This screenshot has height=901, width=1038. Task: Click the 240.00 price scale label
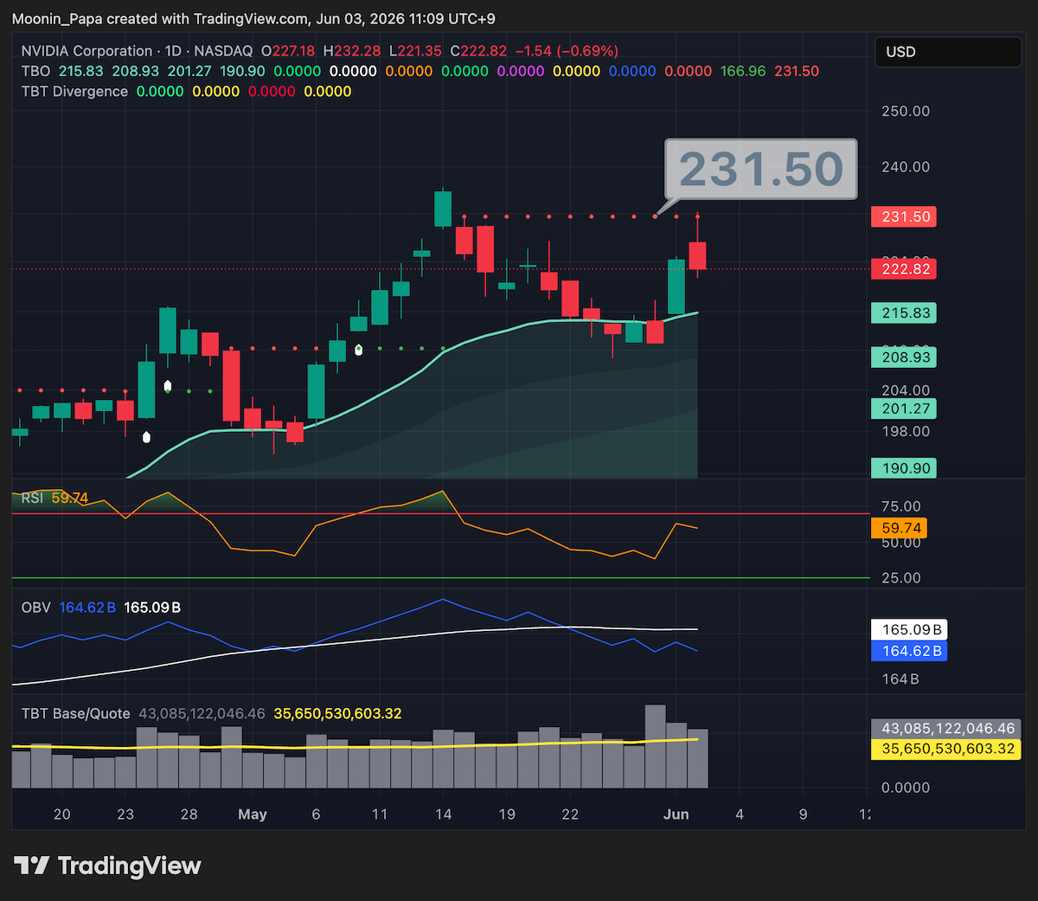pyautogui.click(x=906, y=167)
